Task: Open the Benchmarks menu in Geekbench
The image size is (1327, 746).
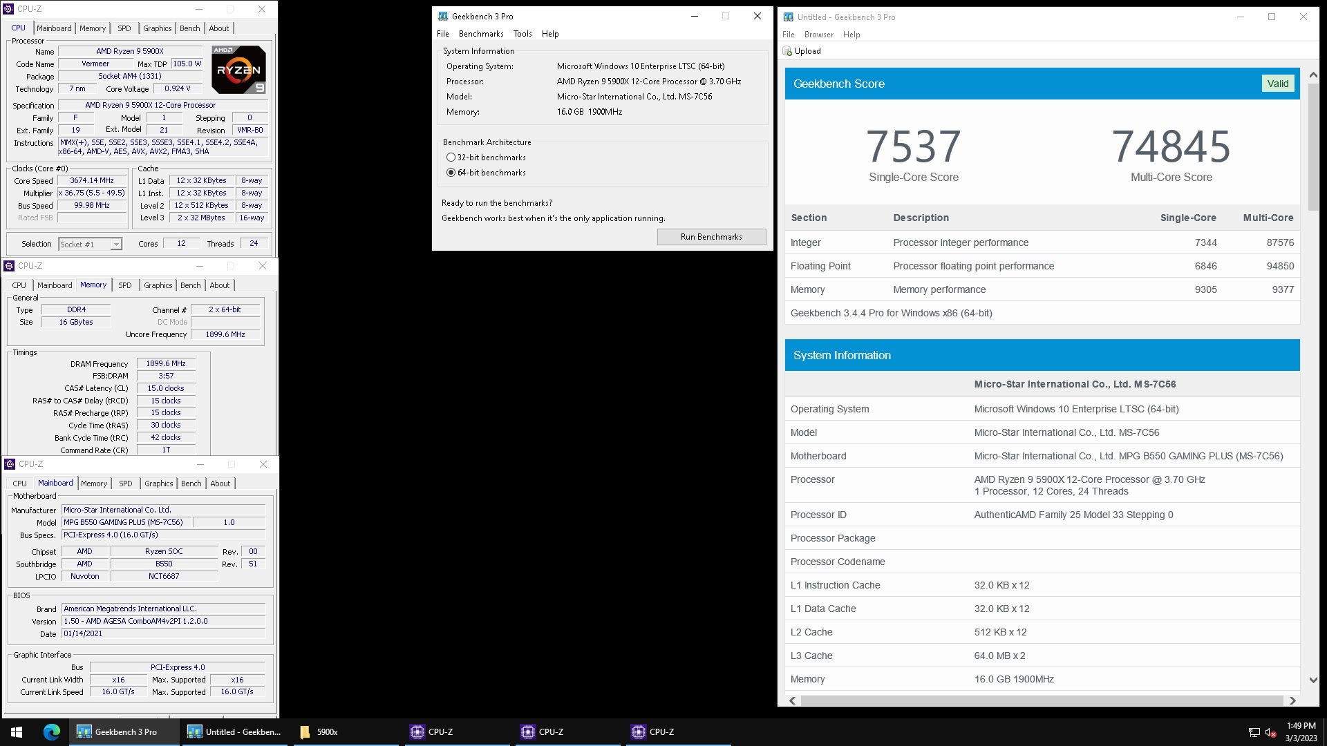Action: pos(481,34)
